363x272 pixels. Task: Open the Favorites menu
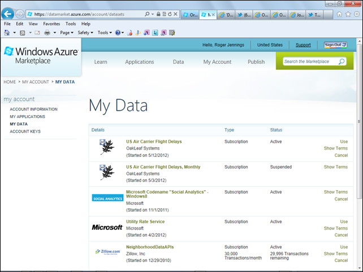point(51,24)
